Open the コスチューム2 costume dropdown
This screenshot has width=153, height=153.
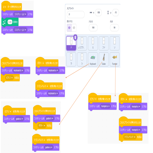click(x=20, y=14)
